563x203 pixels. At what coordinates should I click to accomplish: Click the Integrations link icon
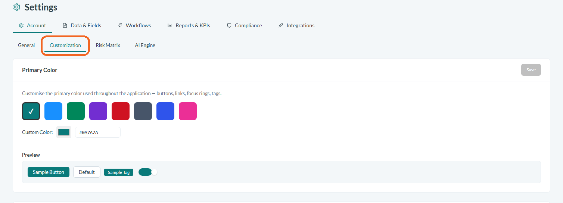tap(281, 25)
